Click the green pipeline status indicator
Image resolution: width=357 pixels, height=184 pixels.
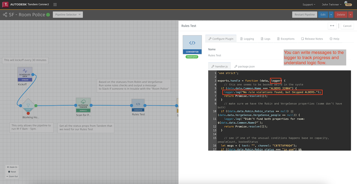(48, 15)
